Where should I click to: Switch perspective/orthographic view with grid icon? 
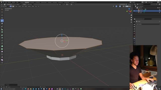pos(131,22)
